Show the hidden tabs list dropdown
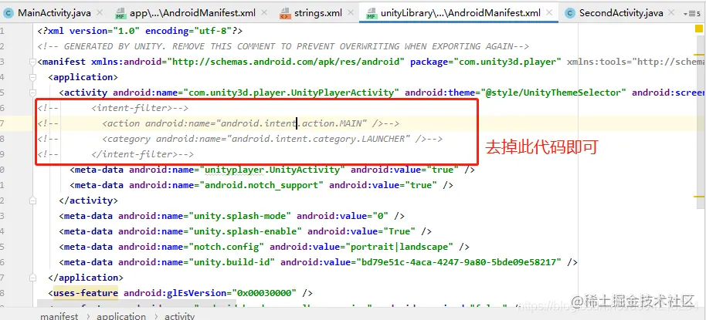Viewport: 706px width, 320px height. (x=691, y=13)
